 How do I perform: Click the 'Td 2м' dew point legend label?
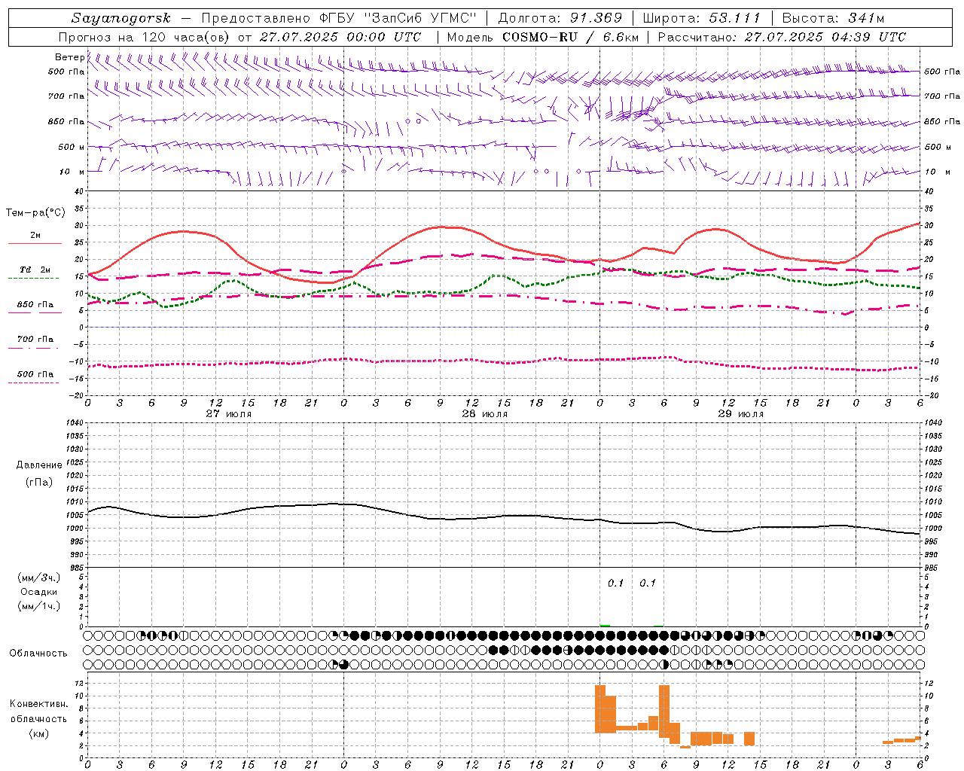tap(35, 270)
